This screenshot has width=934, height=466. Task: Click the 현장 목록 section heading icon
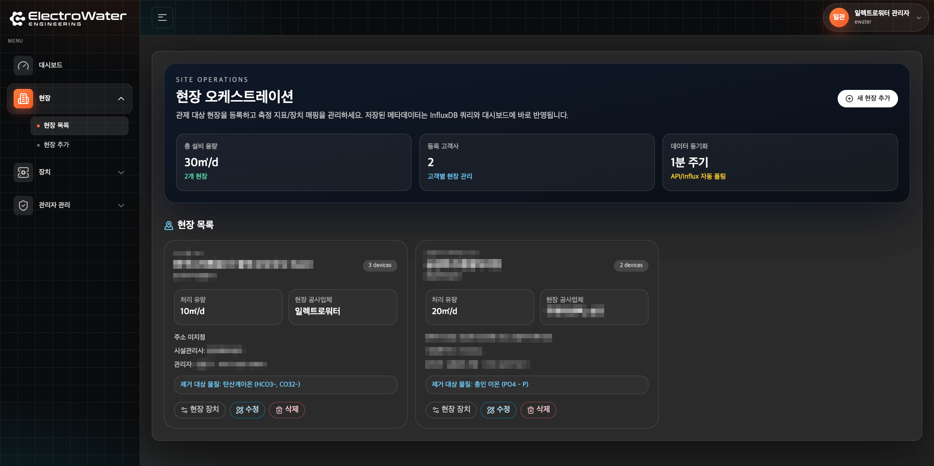[169, 225]
